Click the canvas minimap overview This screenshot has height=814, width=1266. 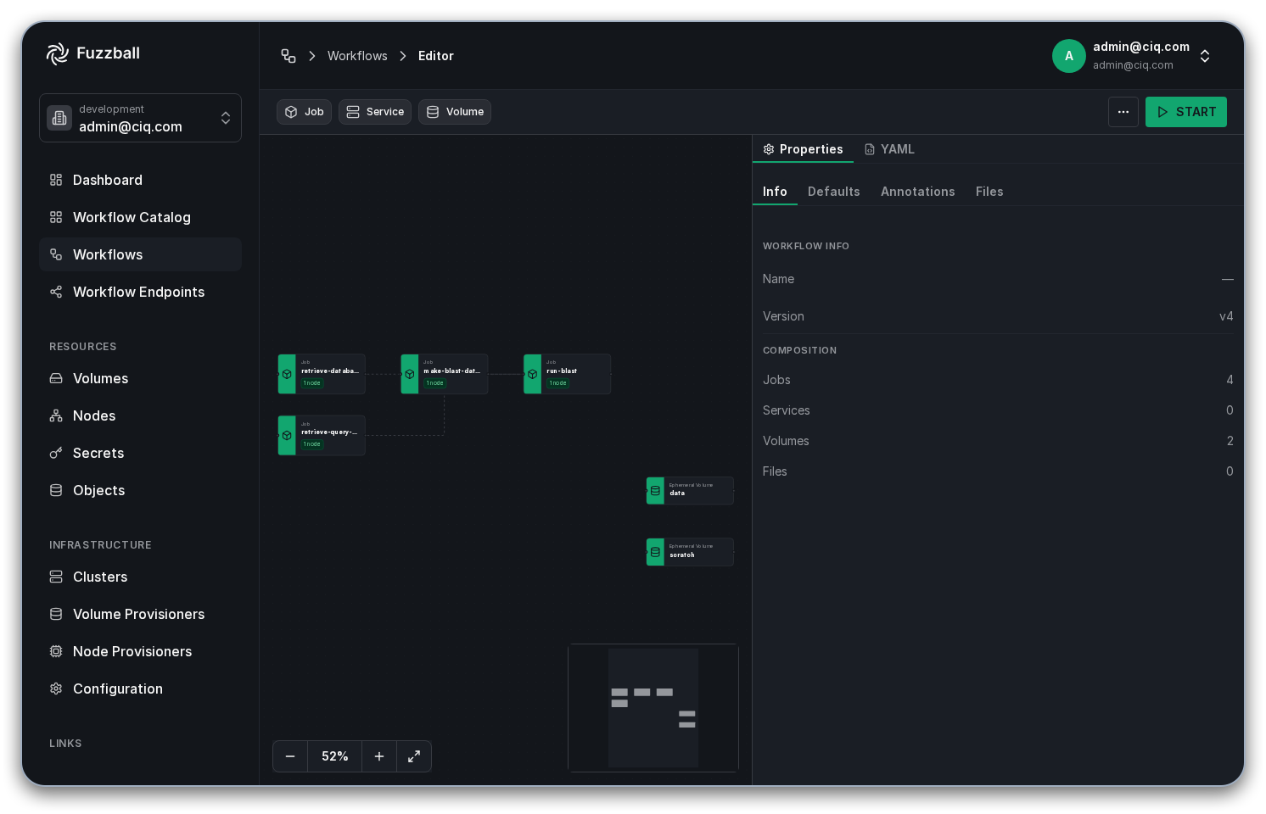[x=653, y=708]
